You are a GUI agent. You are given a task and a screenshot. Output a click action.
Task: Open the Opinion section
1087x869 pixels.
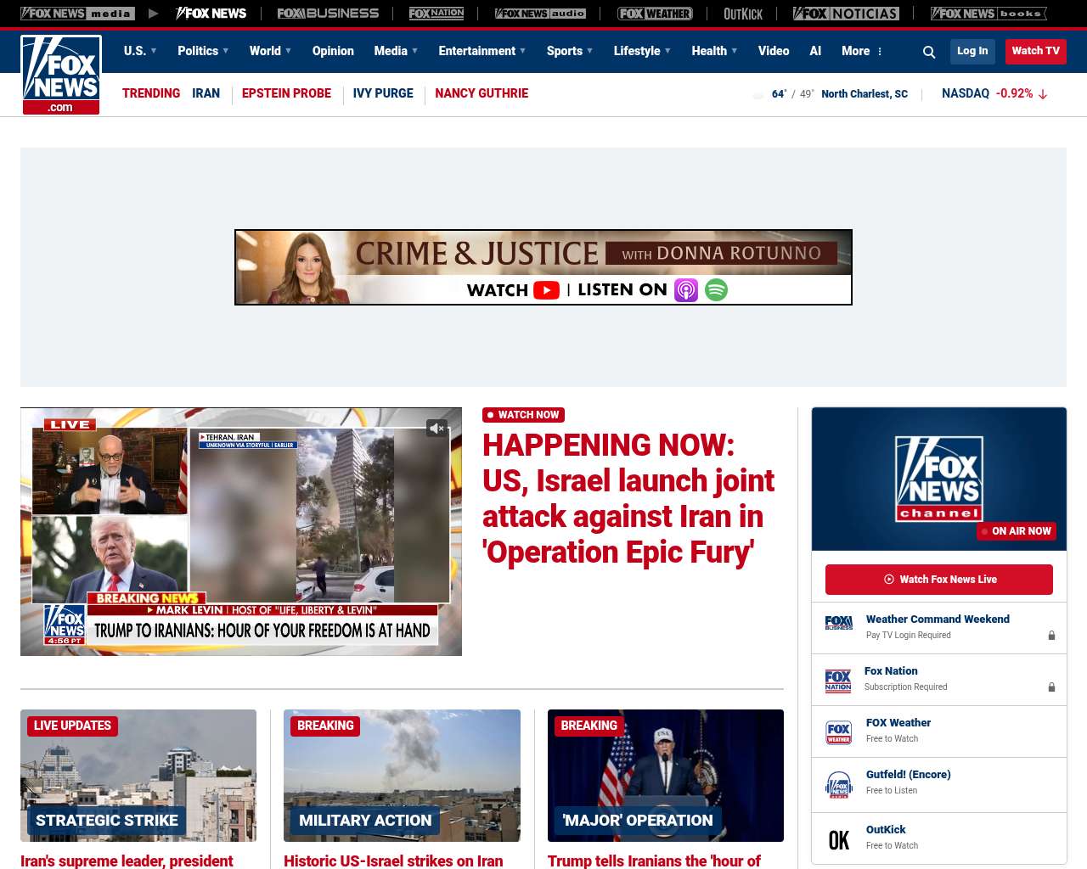[x=333, y=51]
